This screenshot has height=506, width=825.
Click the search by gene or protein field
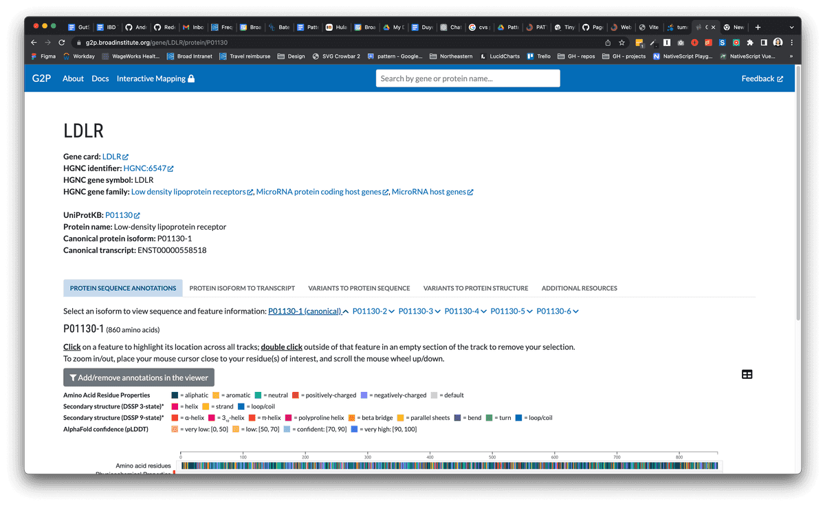467,78
